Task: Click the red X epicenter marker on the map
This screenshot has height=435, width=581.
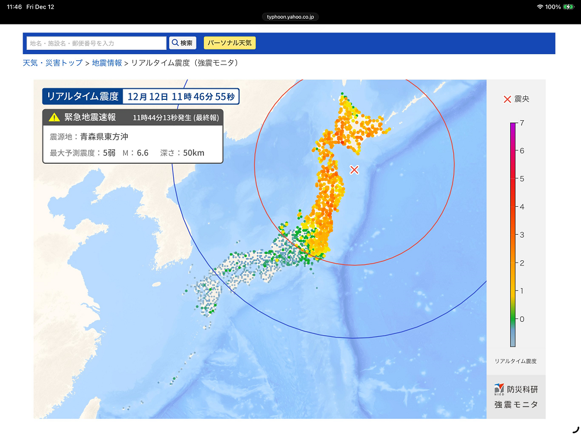Action: point(354,170)
